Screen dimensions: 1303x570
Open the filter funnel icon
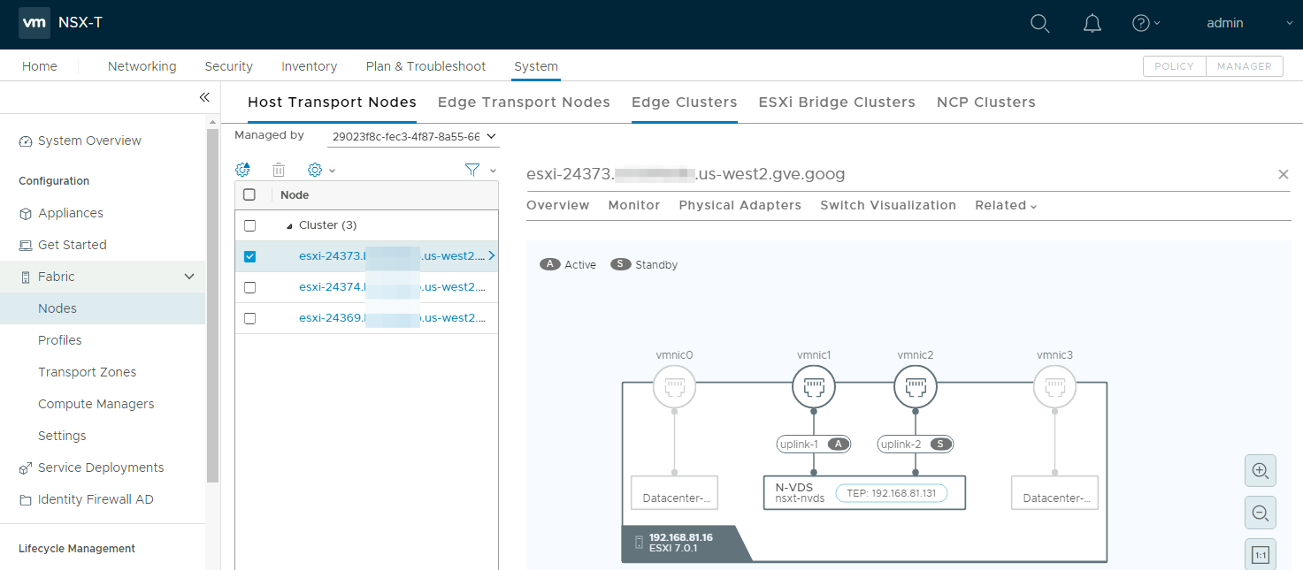tap(472, 170)
